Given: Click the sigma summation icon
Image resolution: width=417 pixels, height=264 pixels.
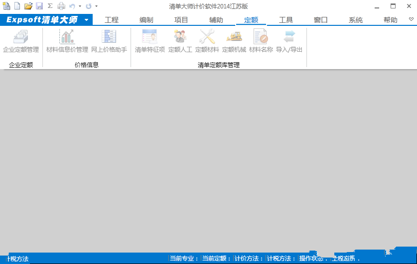Looking at the screenshot, I should coord(50,6).
